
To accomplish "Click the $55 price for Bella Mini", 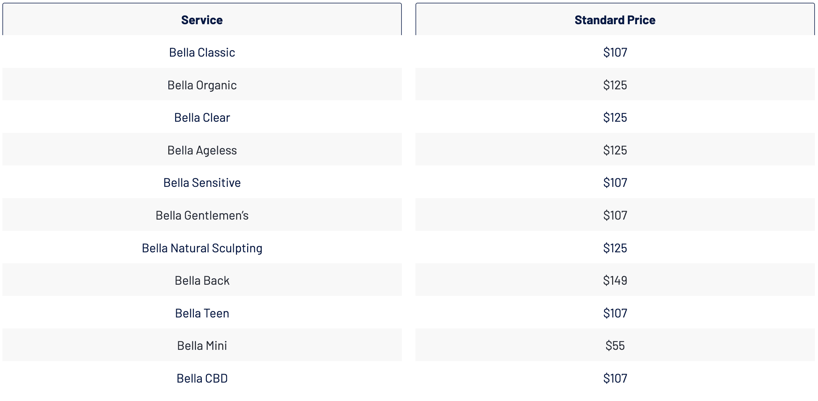I will coord(615,346).
